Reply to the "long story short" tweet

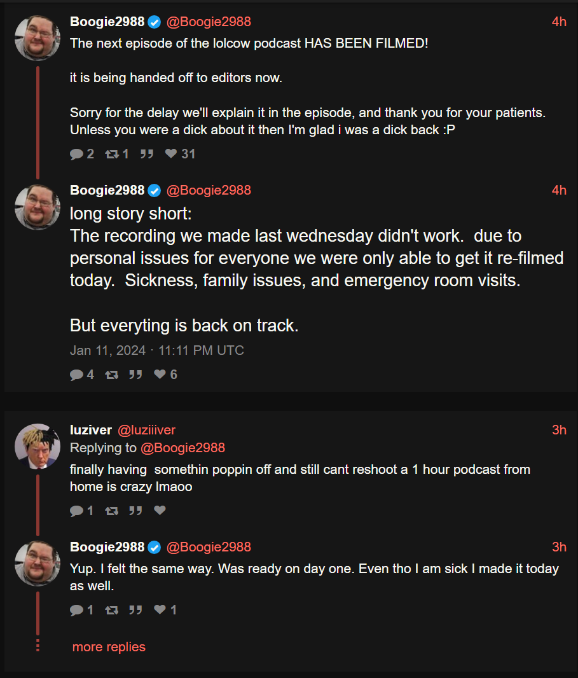[x=77, y=375]
